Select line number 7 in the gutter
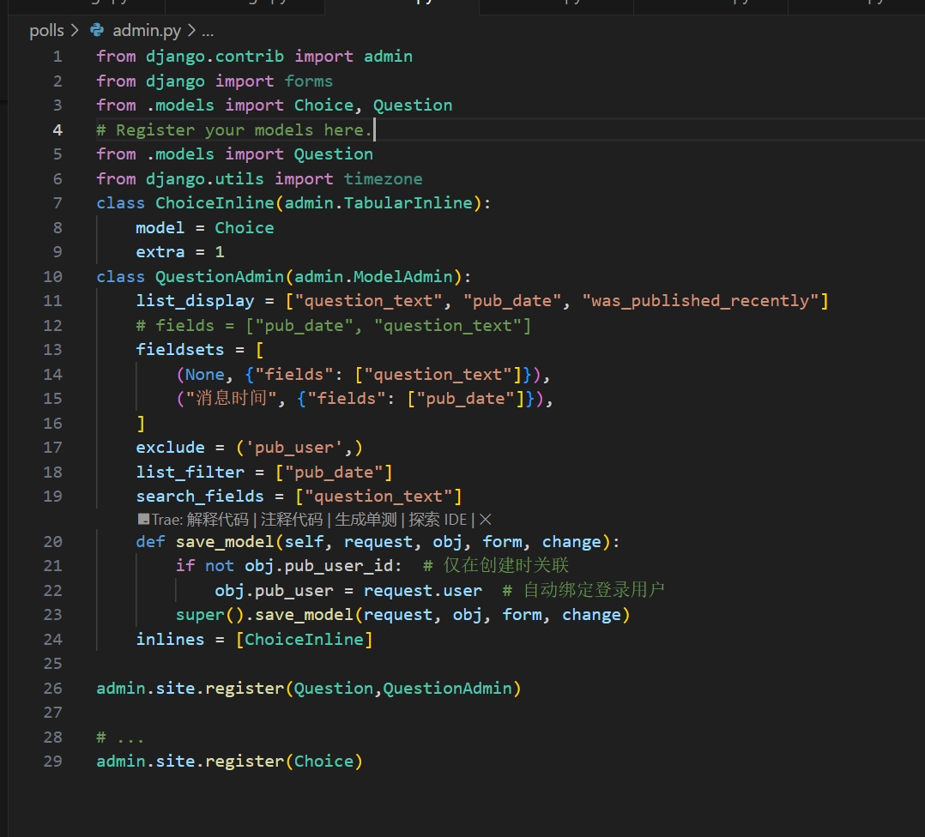 [x=57, y=203]
